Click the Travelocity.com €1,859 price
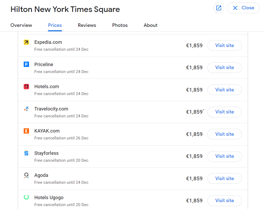264x209 pixels. [x=194, y=112]
